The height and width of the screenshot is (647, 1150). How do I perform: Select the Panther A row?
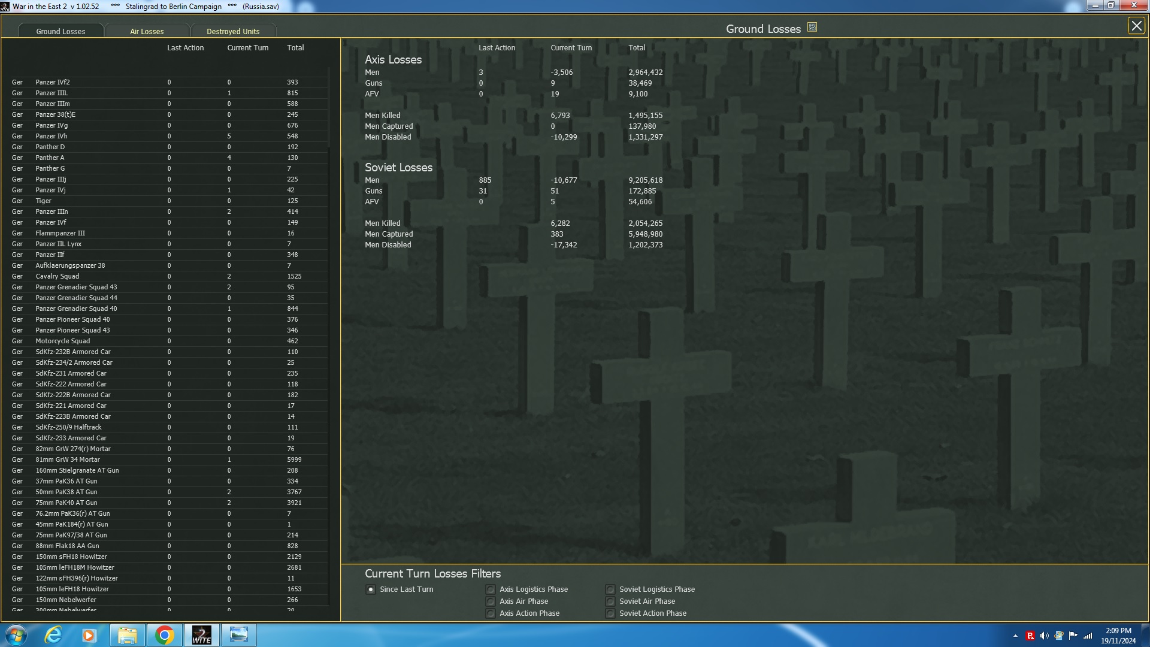tap(169, 158)
